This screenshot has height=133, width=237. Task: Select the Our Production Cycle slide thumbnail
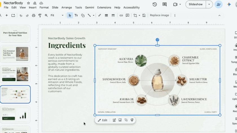coord(15,130)
